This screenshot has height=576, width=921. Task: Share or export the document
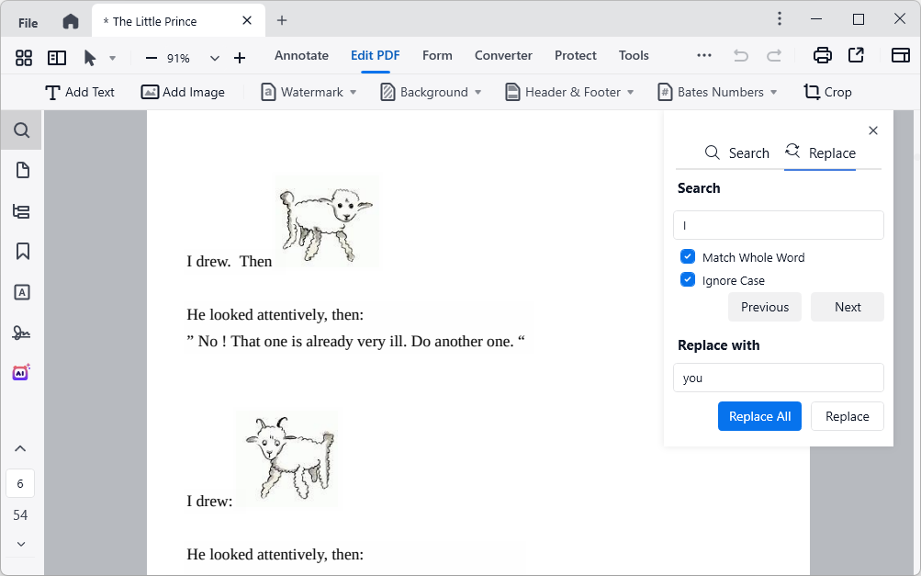[x=856, y=55]
